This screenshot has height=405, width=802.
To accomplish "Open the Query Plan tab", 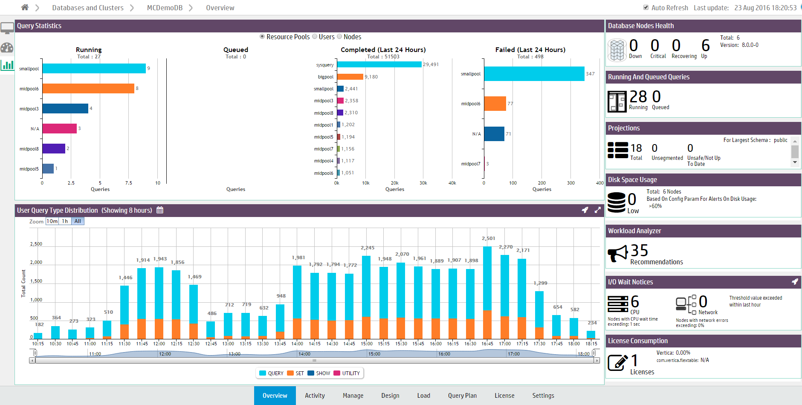I will tap(462, 396).
